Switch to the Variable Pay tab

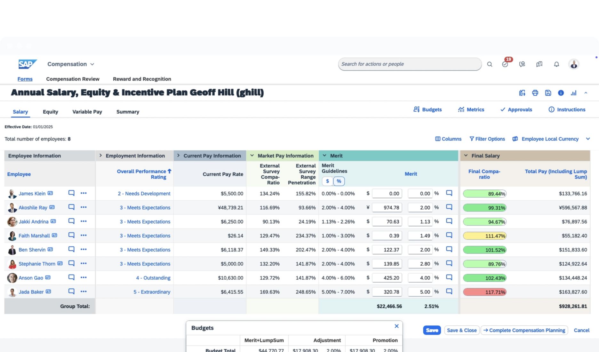pyautogui.click(x=87, y=112)
